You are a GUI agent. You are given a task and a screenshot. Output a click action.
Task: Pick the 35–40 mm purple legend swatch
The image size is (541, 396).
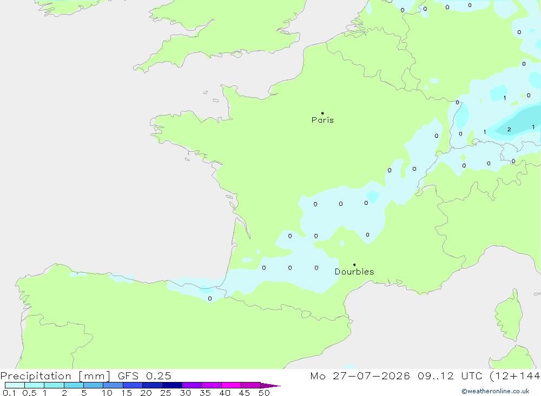pos(212,385)
